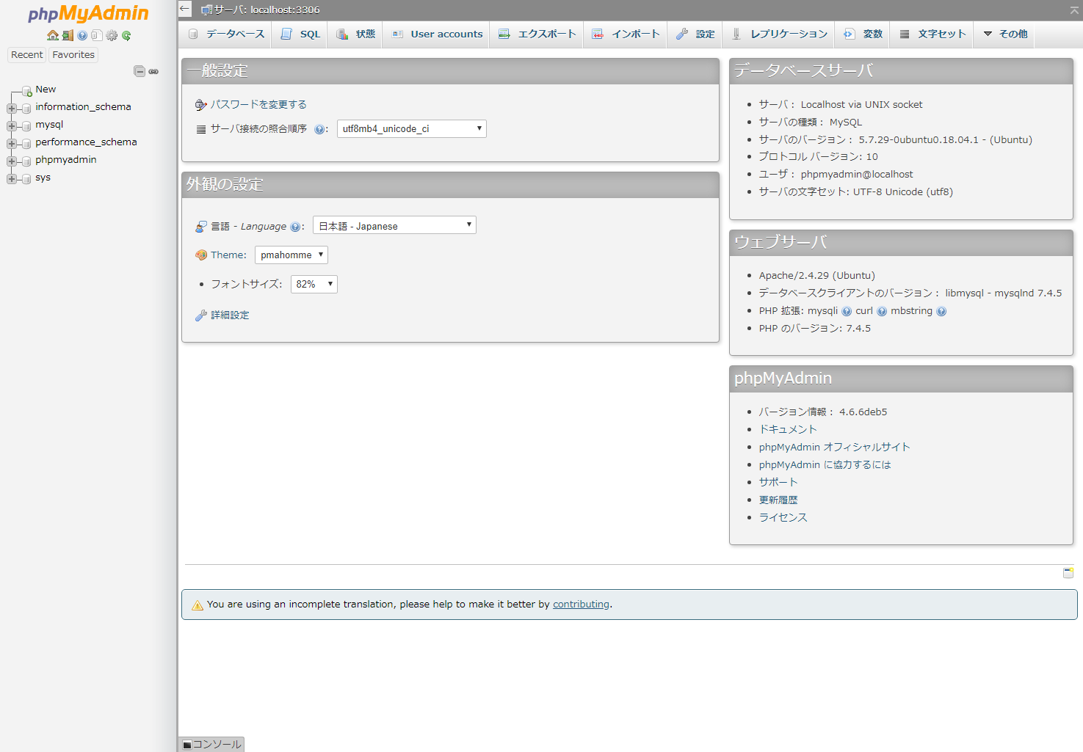
Task: Open phpMyAdmin に協力するには link
Action: [x=825, y=465]
